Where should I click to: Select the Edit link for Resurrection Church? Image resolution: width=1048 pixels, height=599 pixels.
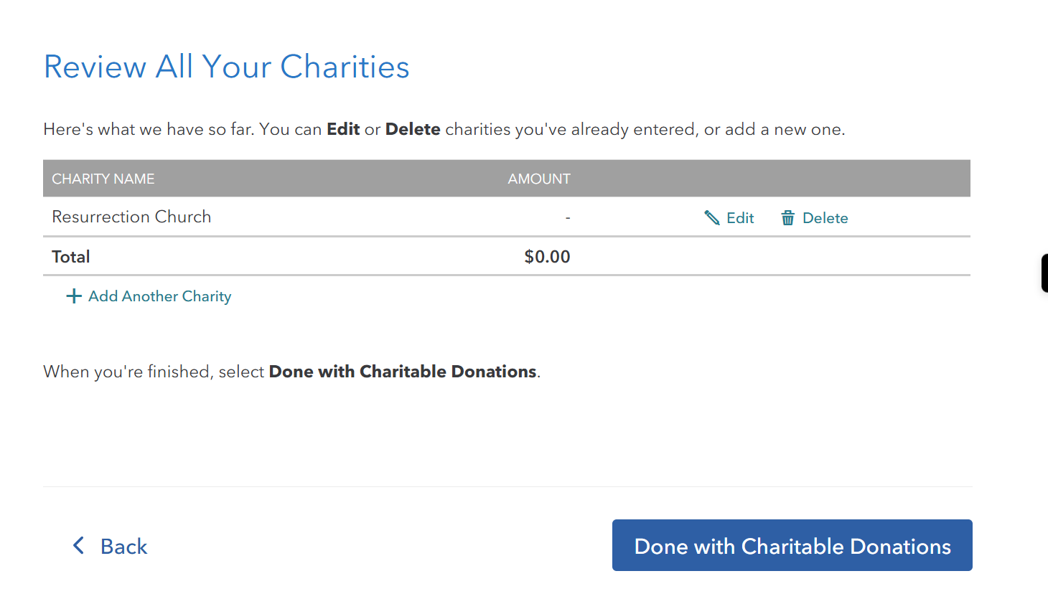coord(740,218)
